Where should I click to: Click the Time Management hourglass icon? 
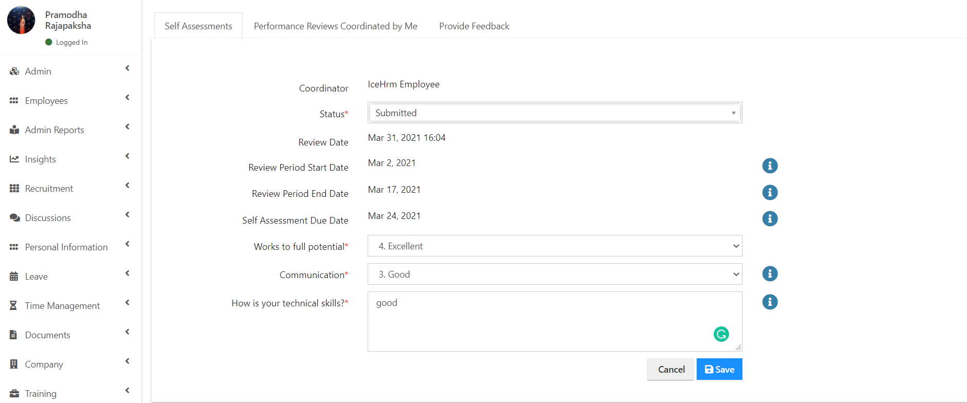coord(14,306)
